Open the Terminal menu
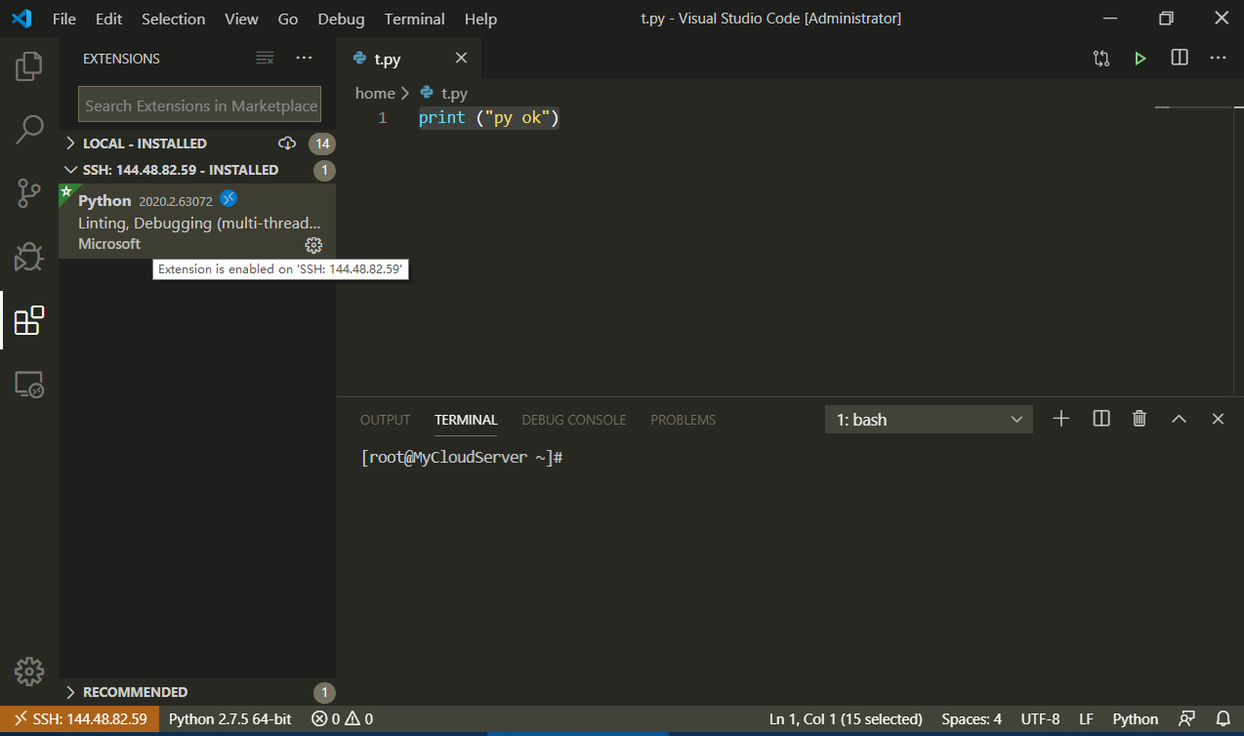1244x736 pixels. 415,19
